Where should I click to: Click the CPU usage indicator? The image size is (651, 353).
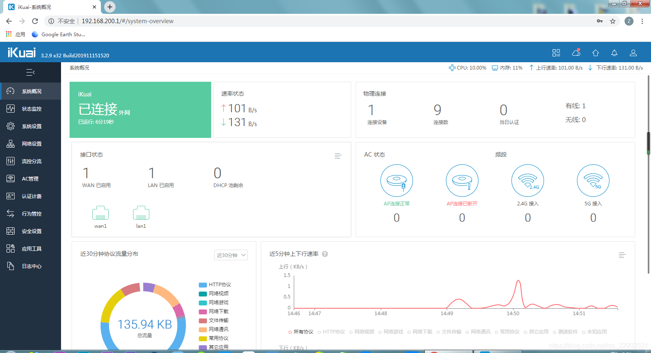pyautogui.click(x=467, y=68)
